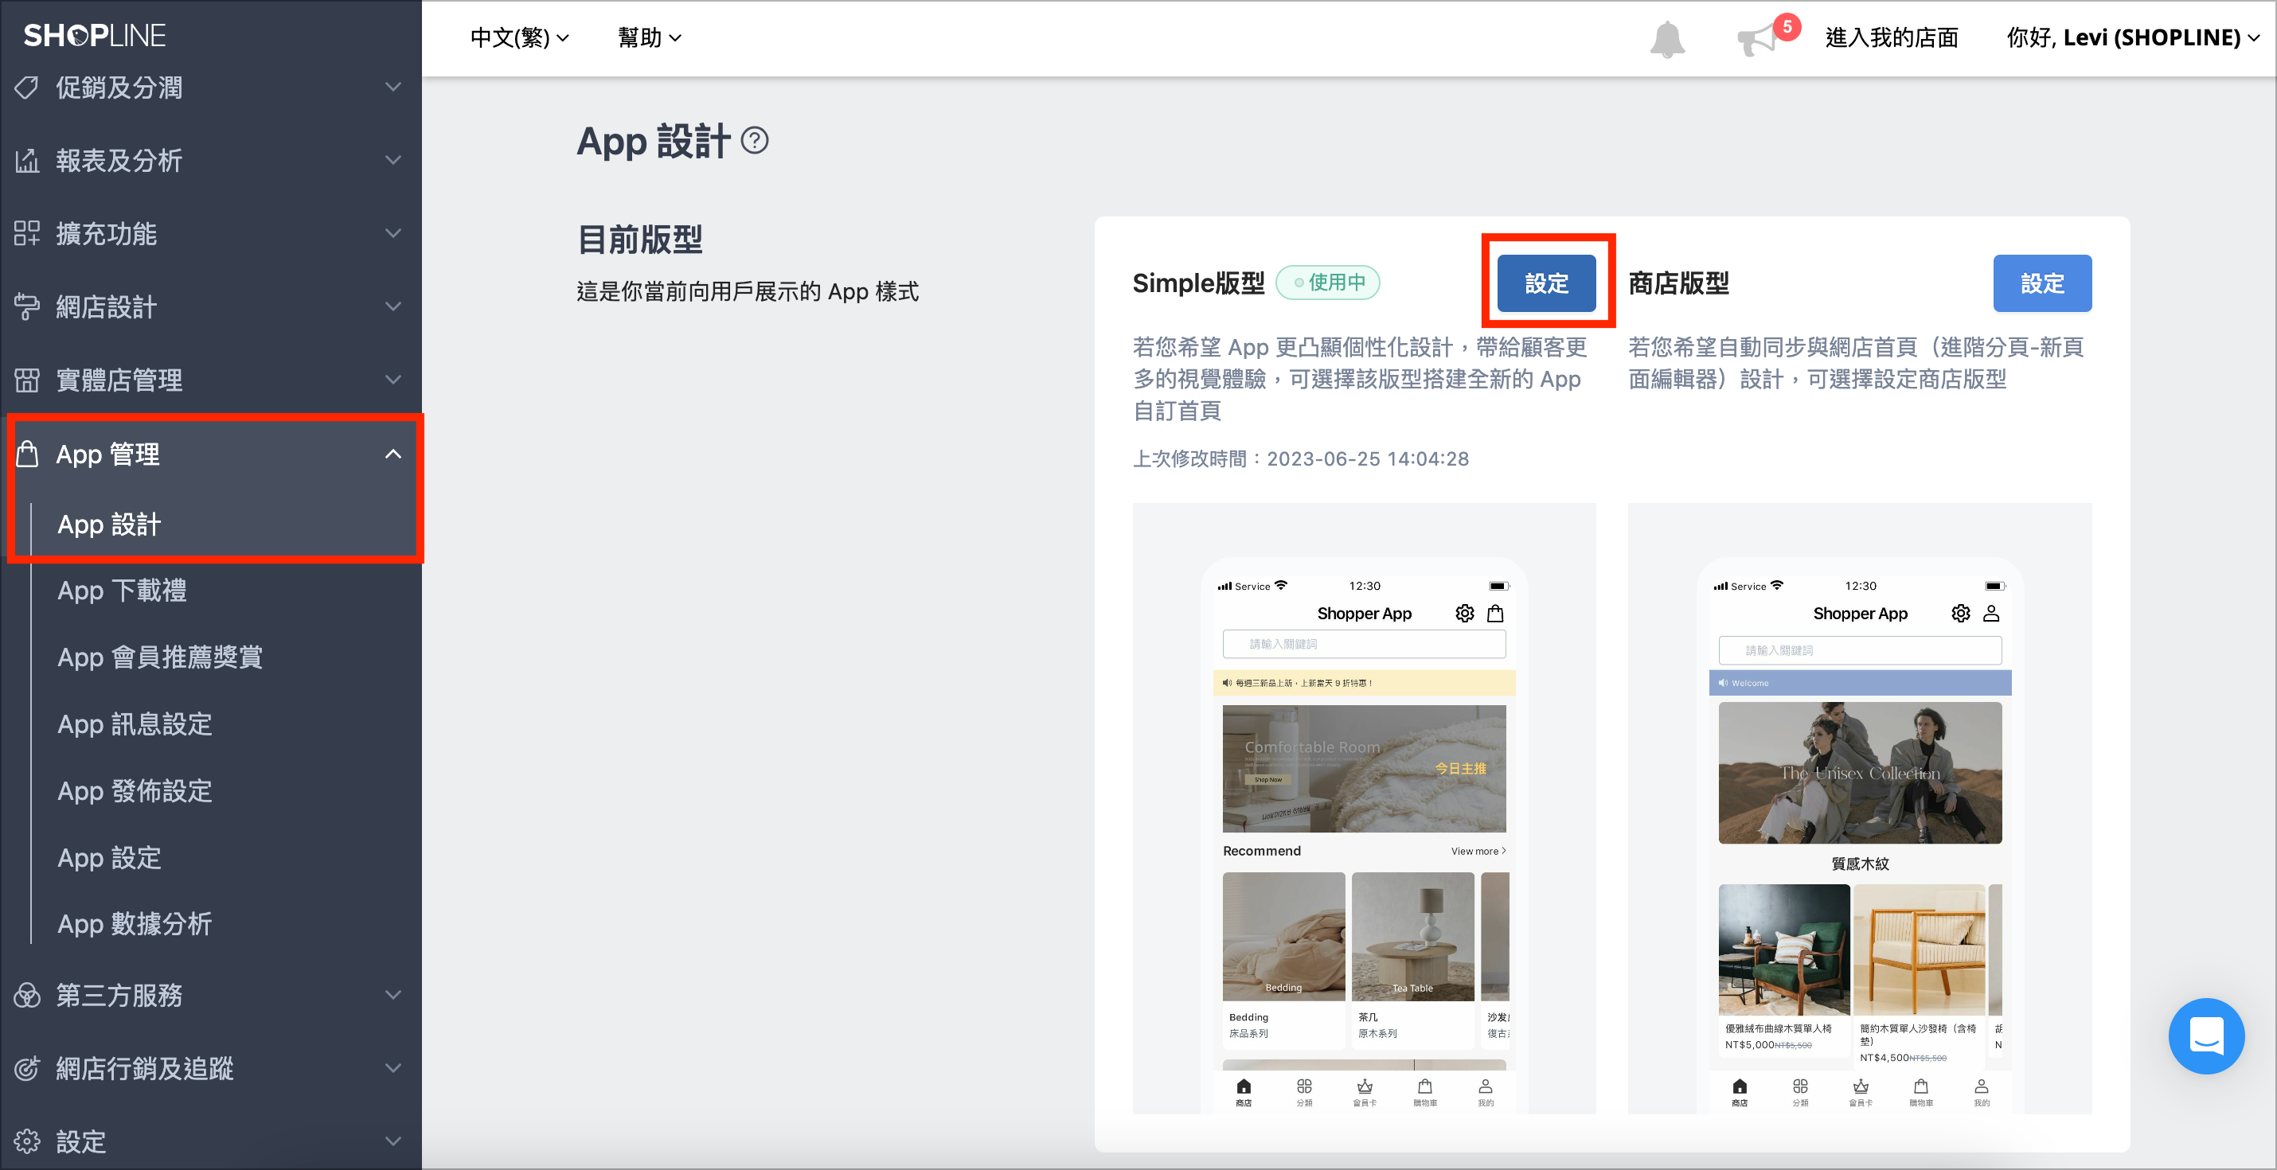Open the Levi (SHOPLINE) account dropdown
Image resolution: width=2277 pixels, height=1170 pixels.
click(2133, 38)
